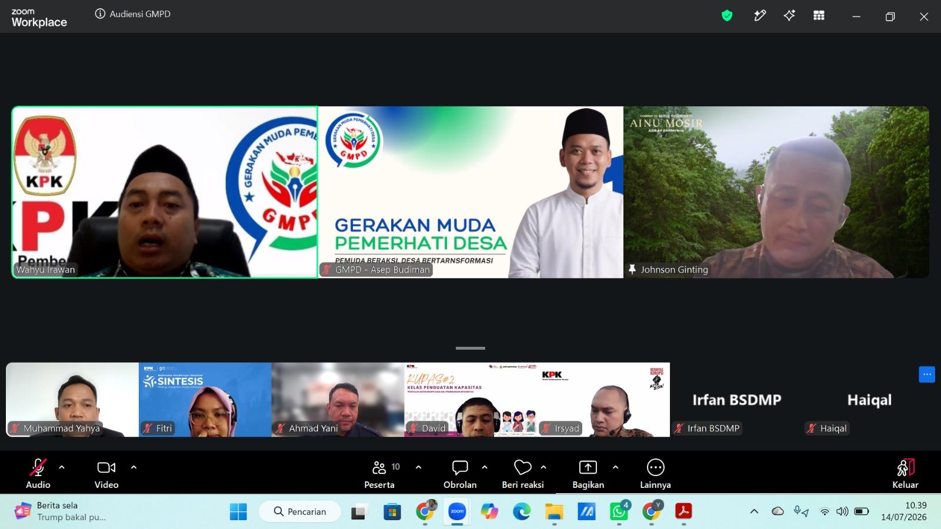The width and height of the screenshot is (941, 529).
Task: Open Wi-Fi network settings in tray
Action: point(825,512)
